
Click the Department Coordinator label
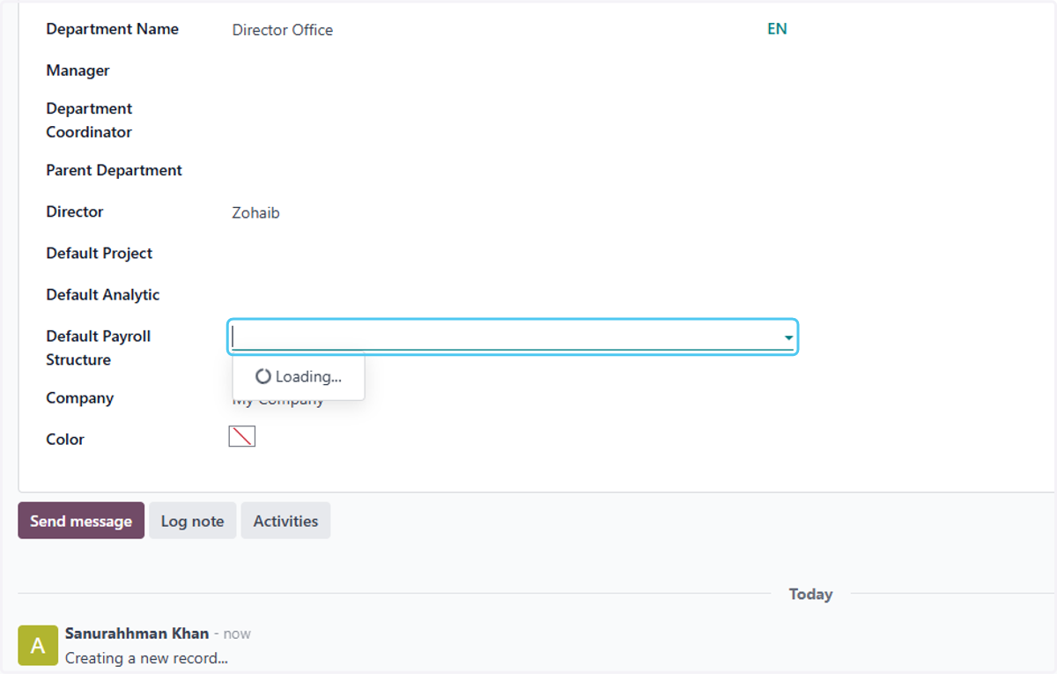[89, 120]
